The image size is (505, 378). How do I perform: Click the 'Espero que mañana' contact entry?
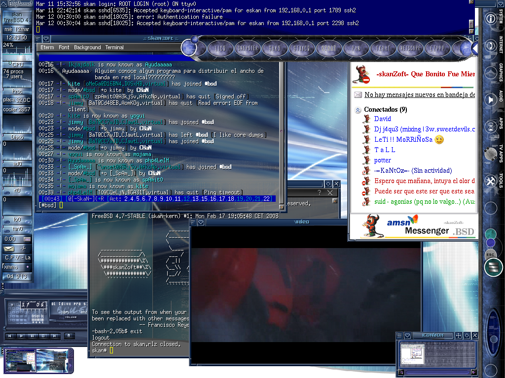pyautogui.click(x=425, y=181)
